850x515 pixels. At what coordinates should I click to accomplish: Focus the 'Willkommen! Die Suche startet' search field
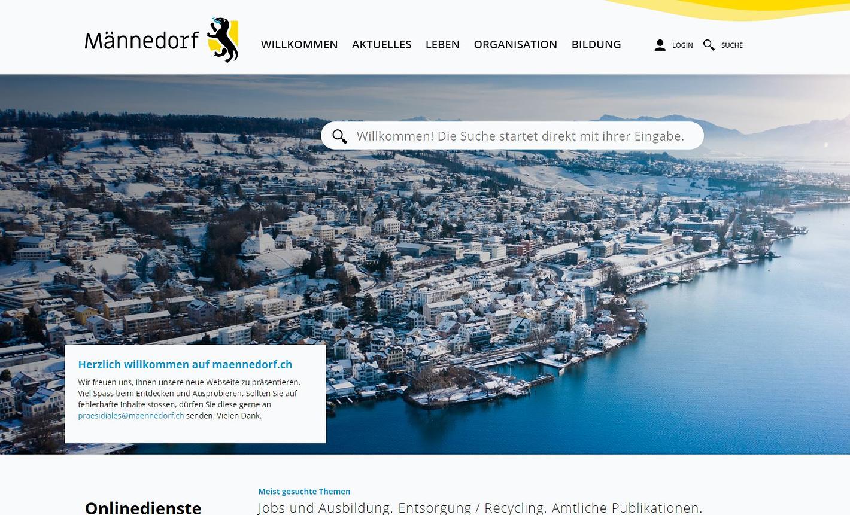pos(512,136)
